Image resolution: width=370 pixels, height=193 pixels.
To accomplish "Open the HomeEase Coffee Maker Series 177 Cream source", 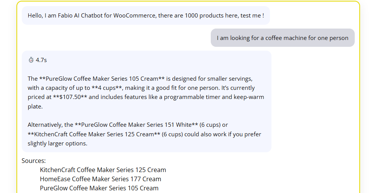I will point(100,179).
